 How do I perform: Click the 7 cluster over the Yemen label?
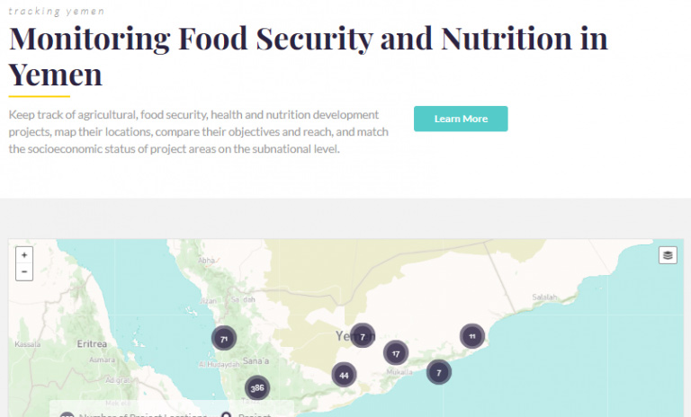[x=363, y=336]
